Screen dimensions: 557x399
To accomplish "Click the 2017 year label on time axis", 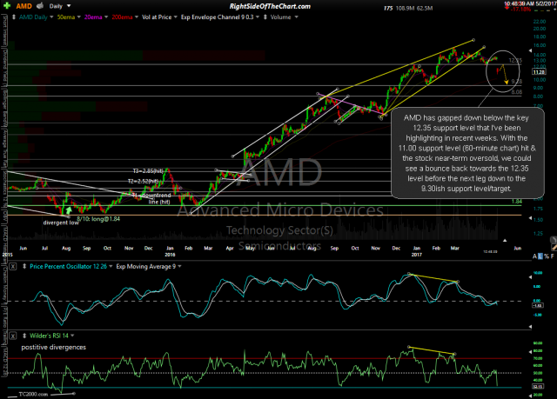I will pyautogui.click(x=417, y=255).
